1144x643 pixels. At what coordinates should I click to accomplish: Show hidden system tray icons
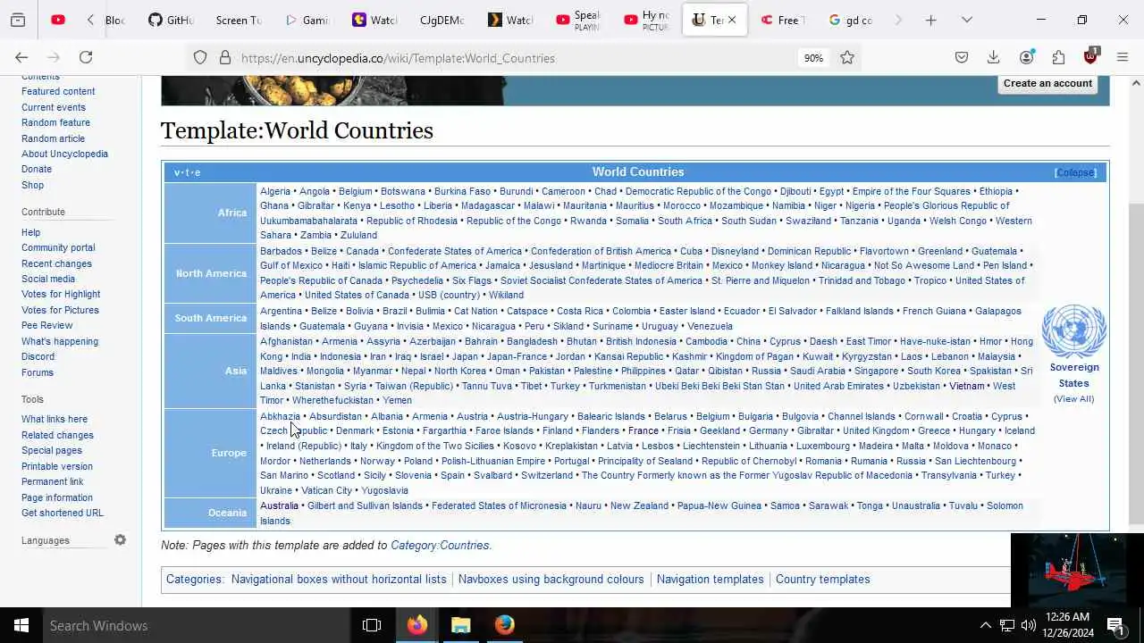(986, 625)
